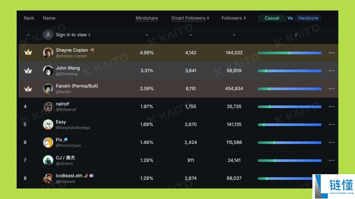Click IcoBeast.eth's 68,037 followers
355x199 pixels.
[234, 178]
